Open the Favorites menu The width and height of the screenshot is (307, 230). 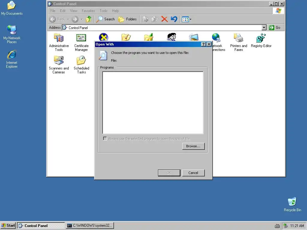point(88,11)
